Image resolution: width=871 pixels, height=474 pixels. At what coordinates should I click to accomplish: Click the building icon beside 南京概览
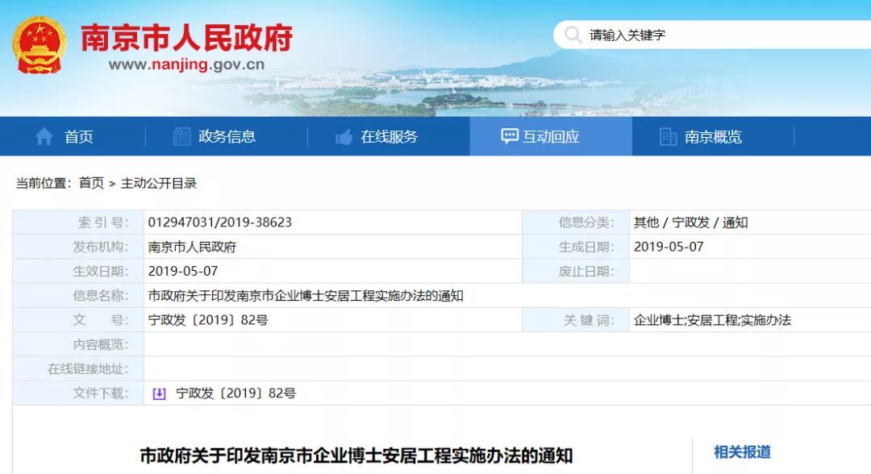point(668,136)
